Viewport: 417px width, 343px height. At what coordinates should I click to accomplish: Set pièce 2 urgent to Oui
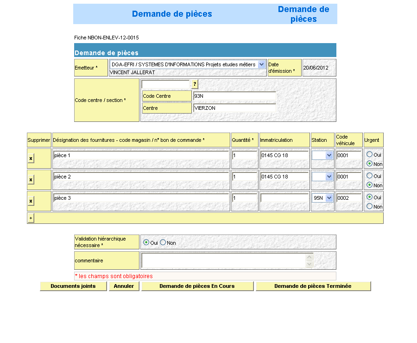point(369,176)
